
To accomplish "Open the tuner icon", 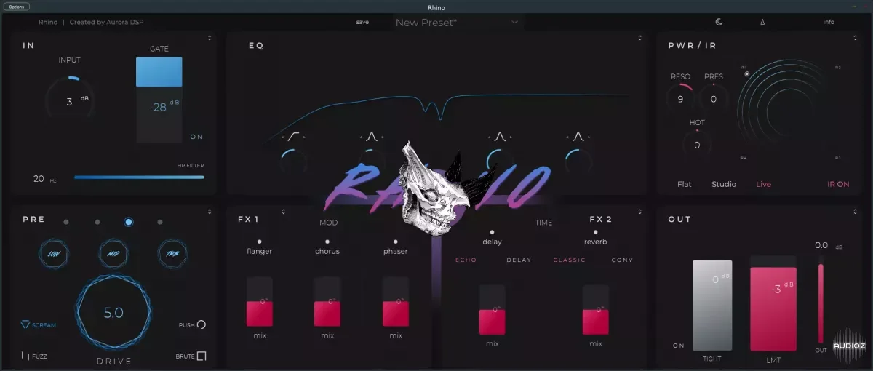I will (763, 22).
